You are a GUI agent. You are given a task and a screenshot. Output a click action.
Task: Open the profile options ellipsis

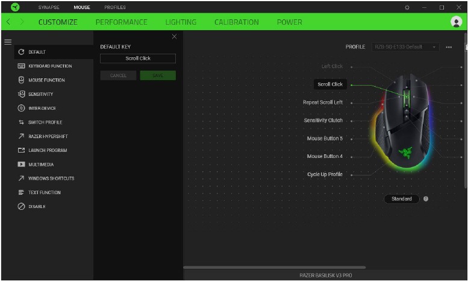(x=449, y=47)
